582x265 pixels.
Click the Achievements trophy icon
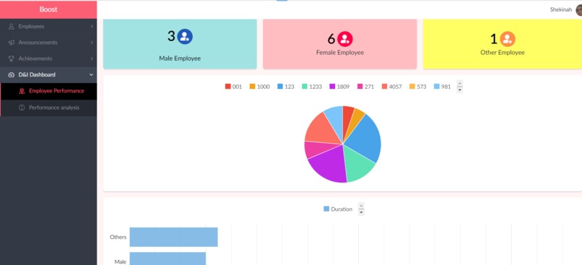pos(12,58)
